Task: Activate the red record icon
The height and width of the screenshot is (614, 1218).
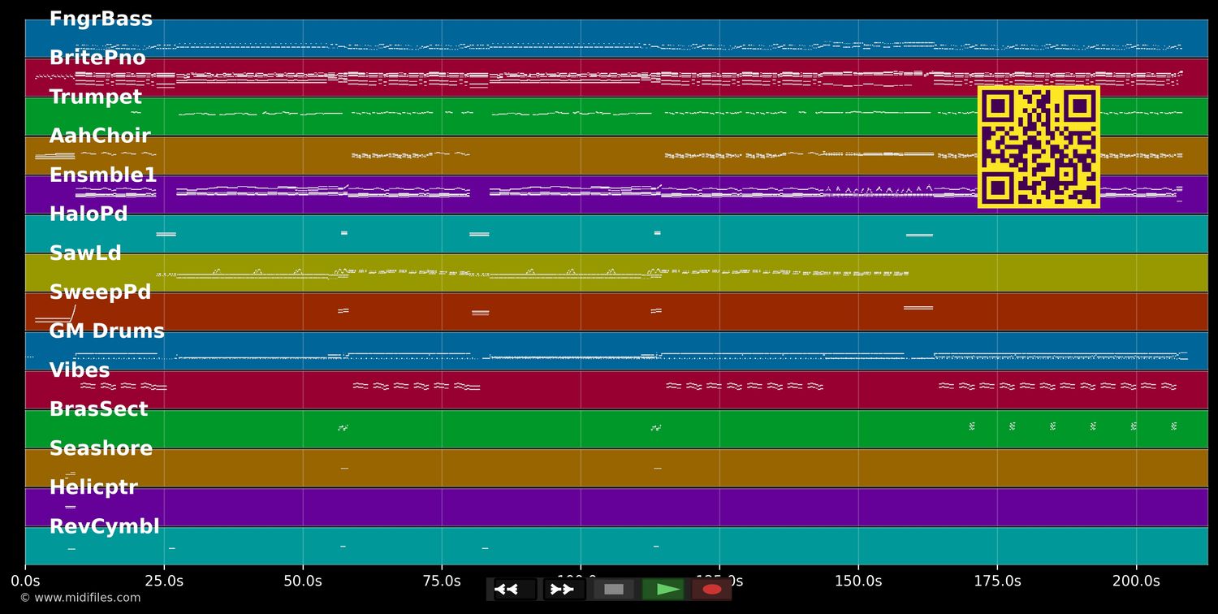Action: click(x=712, y=590)
